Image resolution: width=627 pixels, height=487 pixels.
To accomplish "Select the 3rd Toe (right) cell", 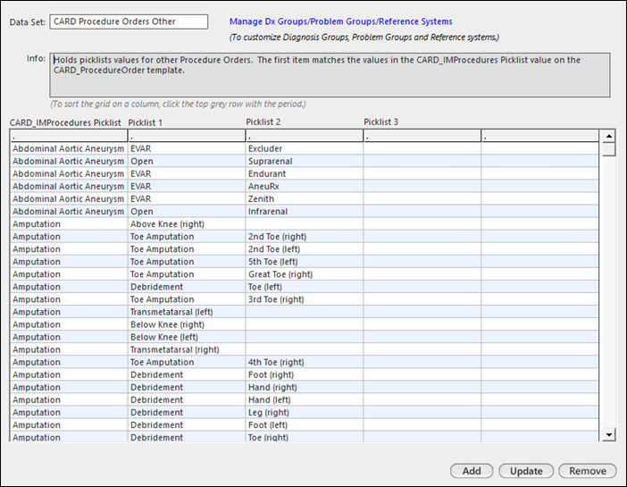I will 305,299.
